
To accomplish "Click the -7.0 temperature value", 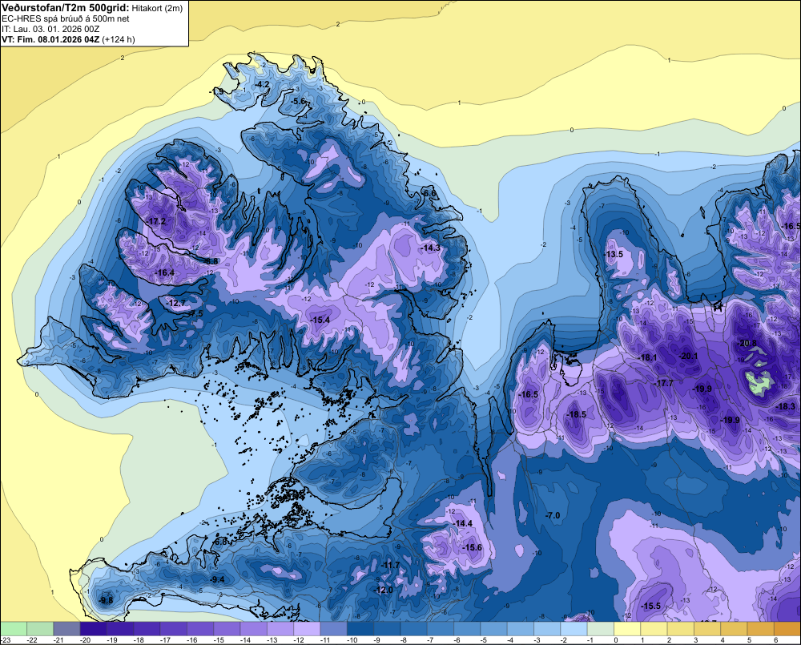I will point(553,515).
